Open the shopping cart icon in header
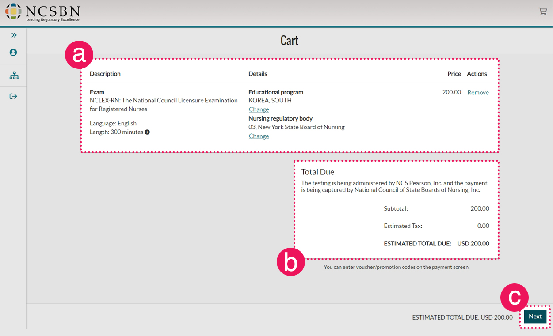This screenshot has height=336, width=553. pos(542,11)
